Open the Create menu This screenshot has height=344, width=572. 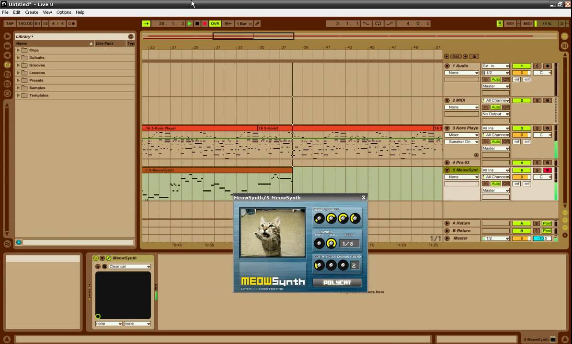point(32,12)
